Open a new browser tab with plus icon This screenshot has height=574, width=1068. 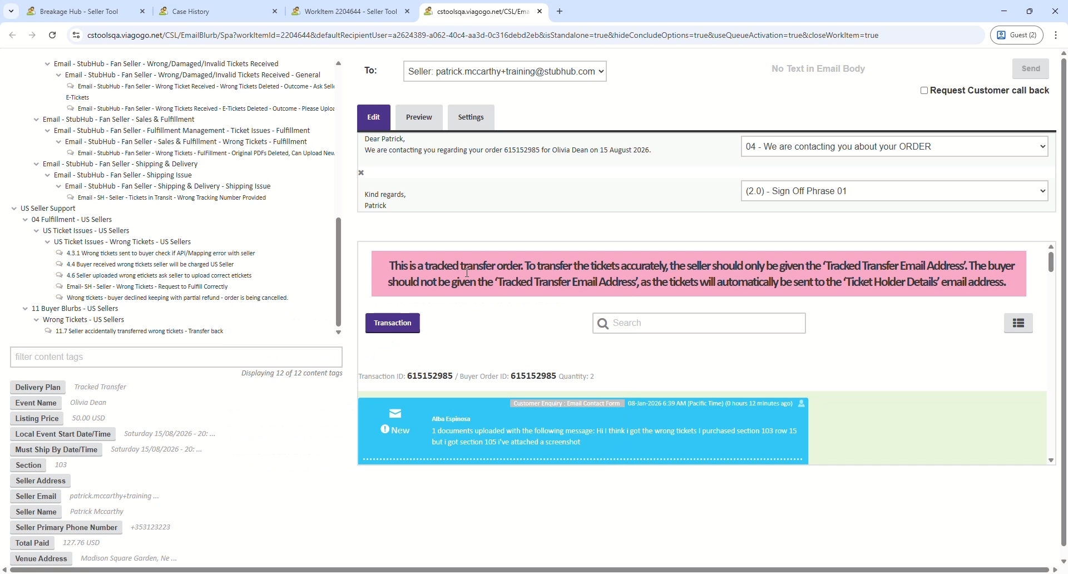point(560,11)
